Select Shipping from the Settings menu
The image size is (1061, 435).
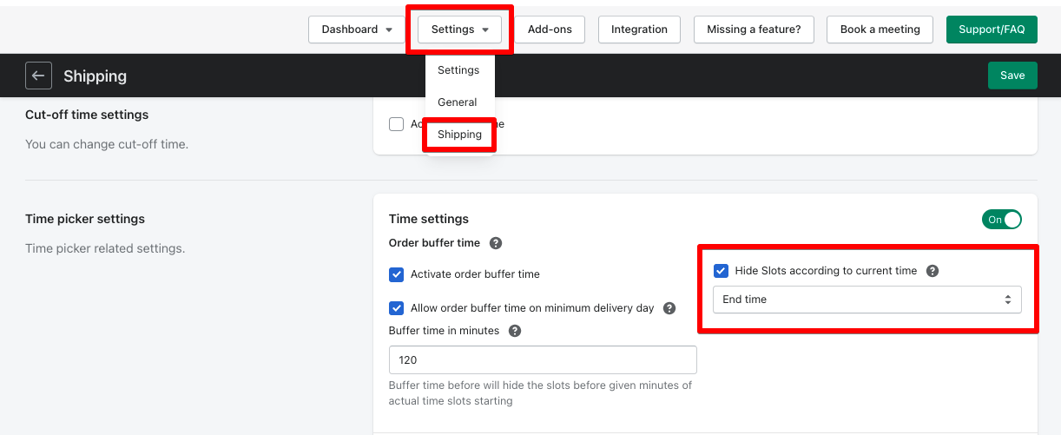point(459,135)
